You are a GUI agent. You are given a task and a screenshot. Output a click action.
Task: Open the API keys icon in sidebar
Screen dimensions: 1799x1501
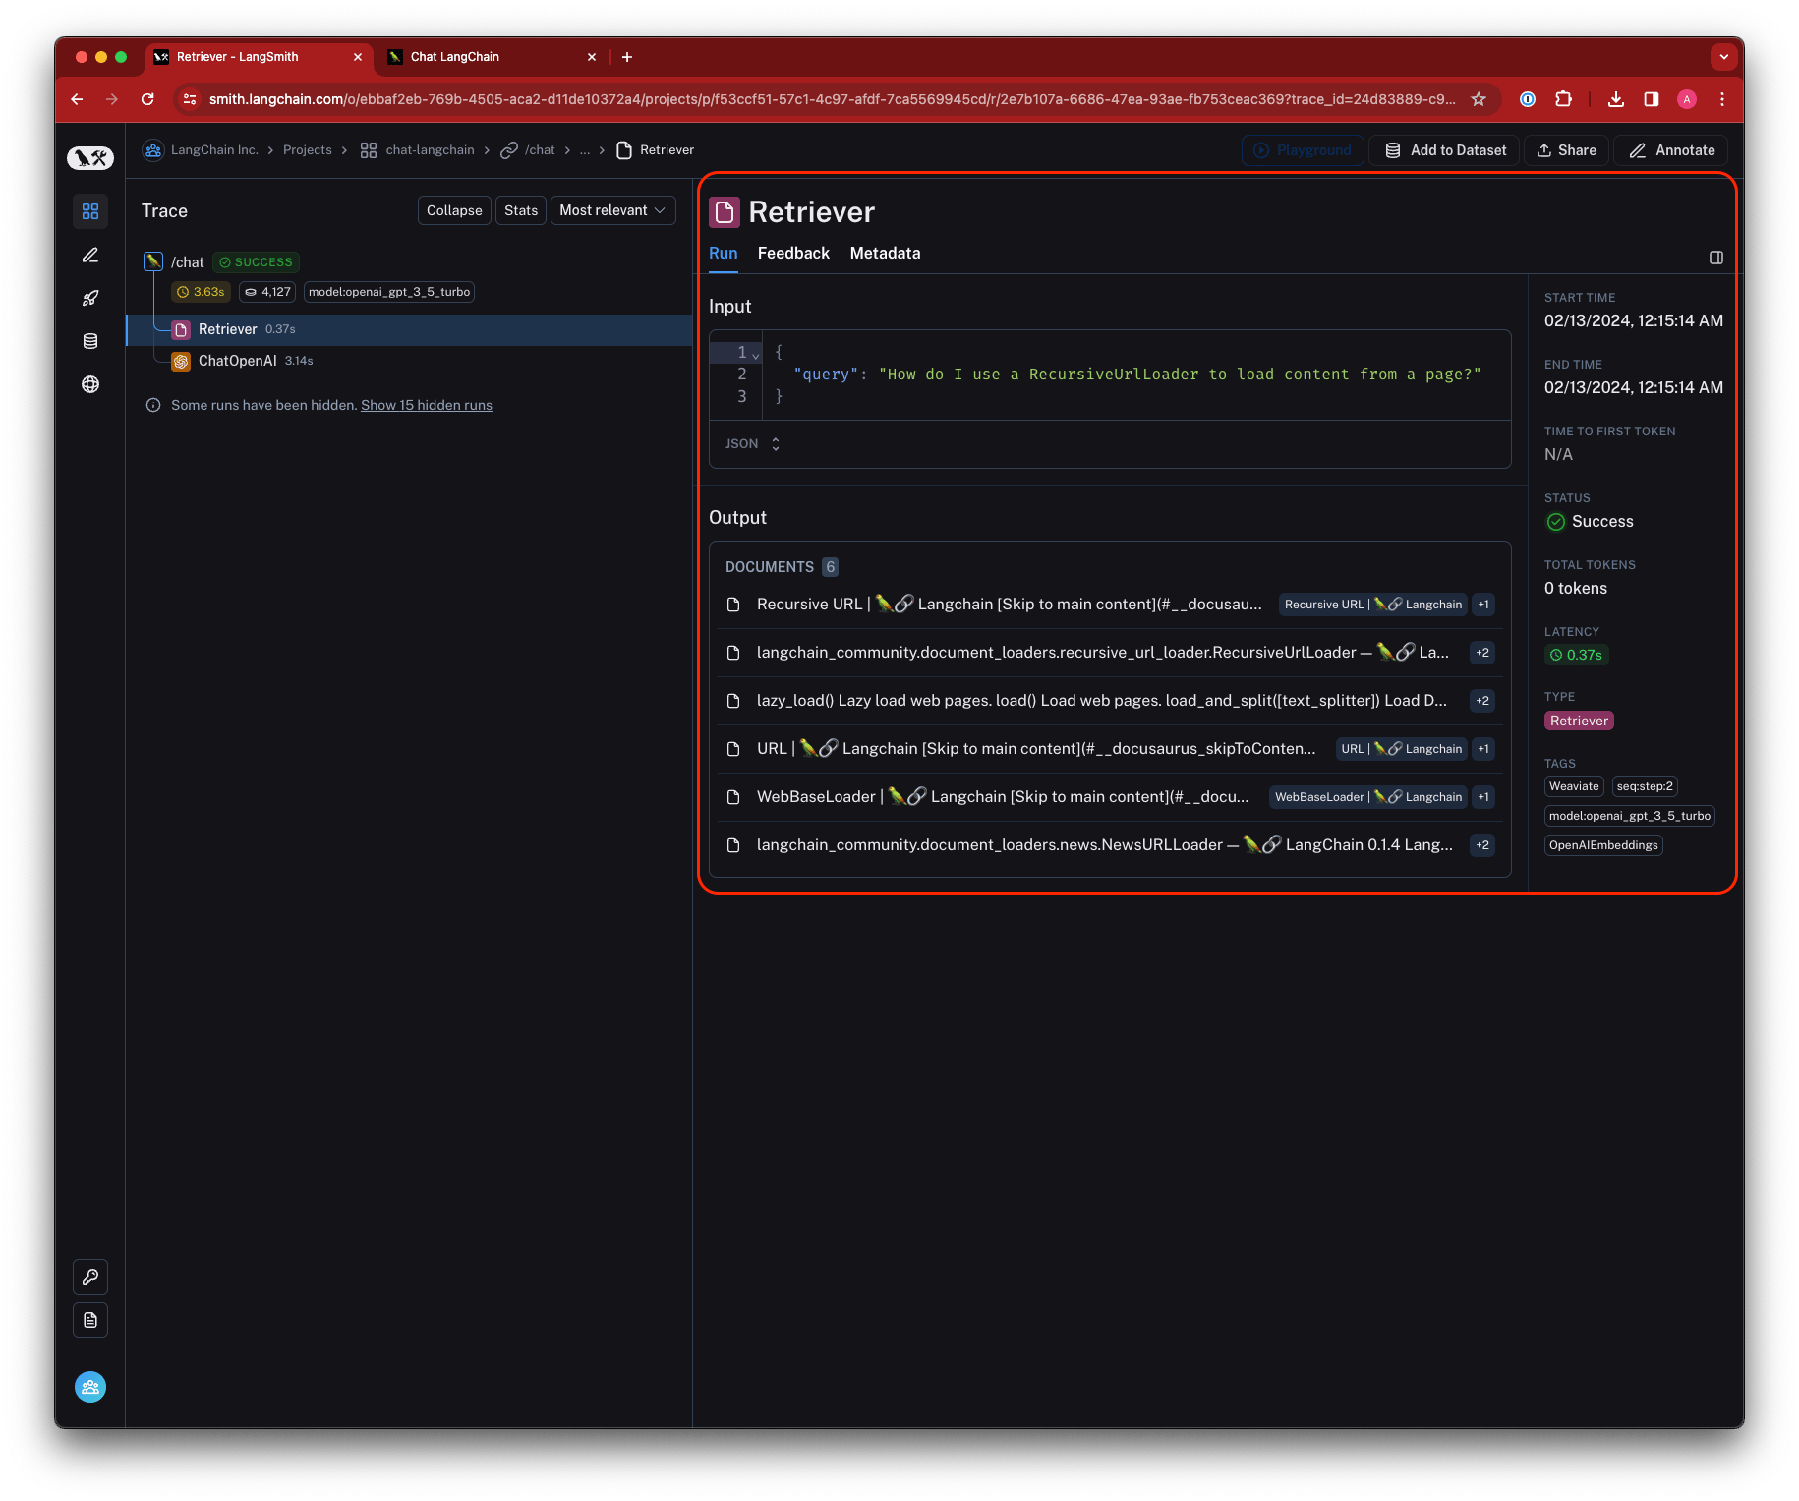[x=90, y=1277]
